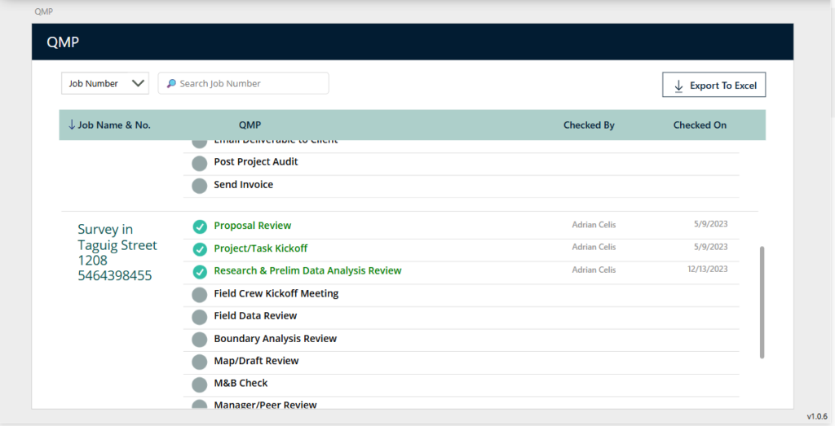Click the chevron on the Job Number dropdown

[x=138, y=84]
